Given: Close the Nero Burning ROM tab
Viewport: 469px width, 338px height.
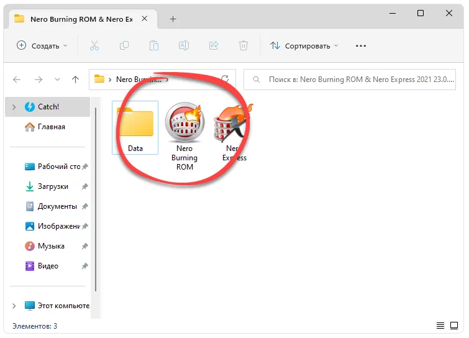Looking at the screenshot, I should (145, 19).
